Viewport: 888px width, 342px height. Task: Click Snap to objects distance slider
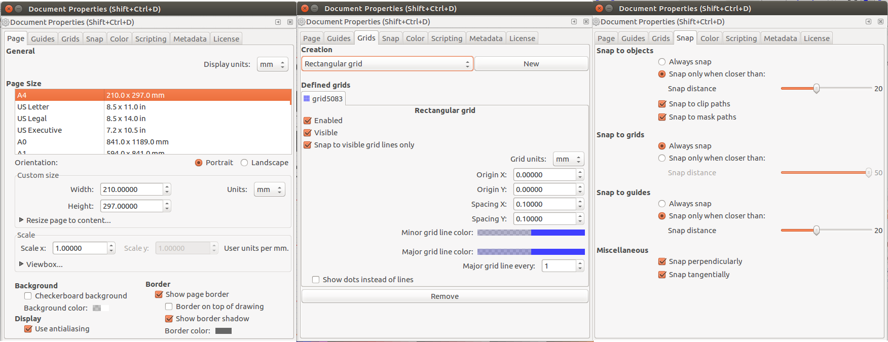pyautogui.click(x=826, y=89)
